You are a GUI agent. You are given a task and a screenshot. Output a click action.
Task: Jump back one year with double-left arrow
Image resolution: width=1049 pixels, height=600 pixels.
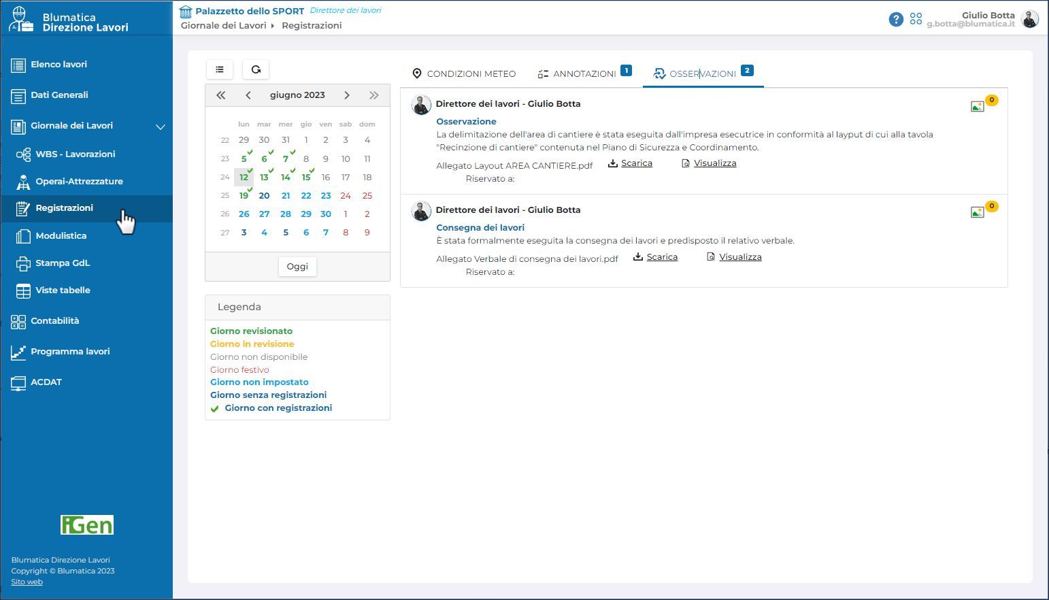point(221,95)
